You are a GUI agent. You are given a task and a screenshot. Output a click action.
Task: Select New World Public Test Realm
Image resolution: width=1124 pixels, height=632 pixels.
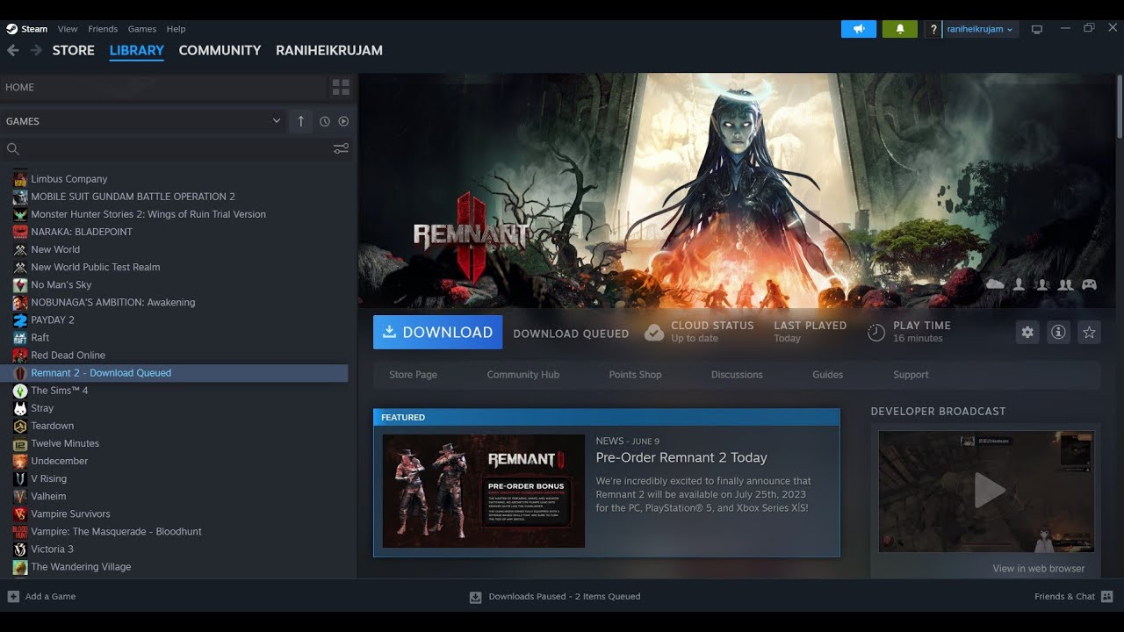pyautogui.click(x=95, y=267)
